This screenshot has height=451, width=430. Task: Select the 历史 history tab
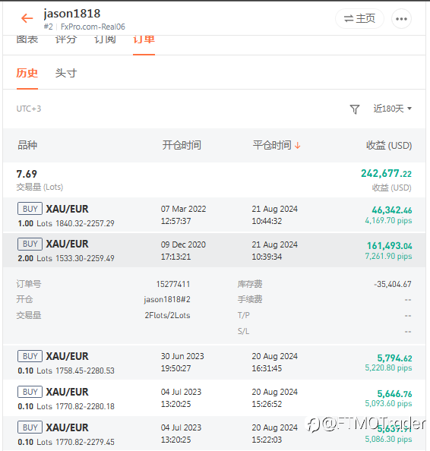tap(27, 73)
